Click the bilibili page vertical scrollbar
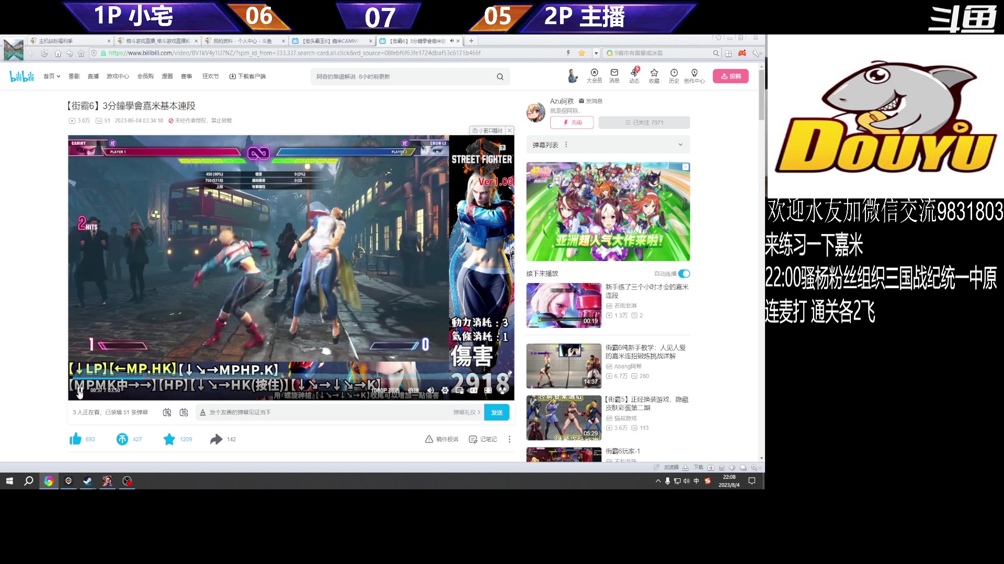Screen dimensions: 1004x564 tap(761, 94)
